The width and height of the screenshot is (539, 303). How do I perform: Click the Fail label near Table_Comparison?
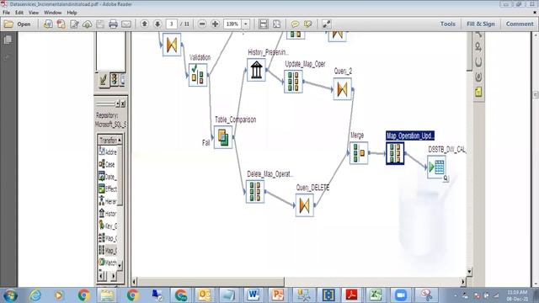[x=205, y=142]
